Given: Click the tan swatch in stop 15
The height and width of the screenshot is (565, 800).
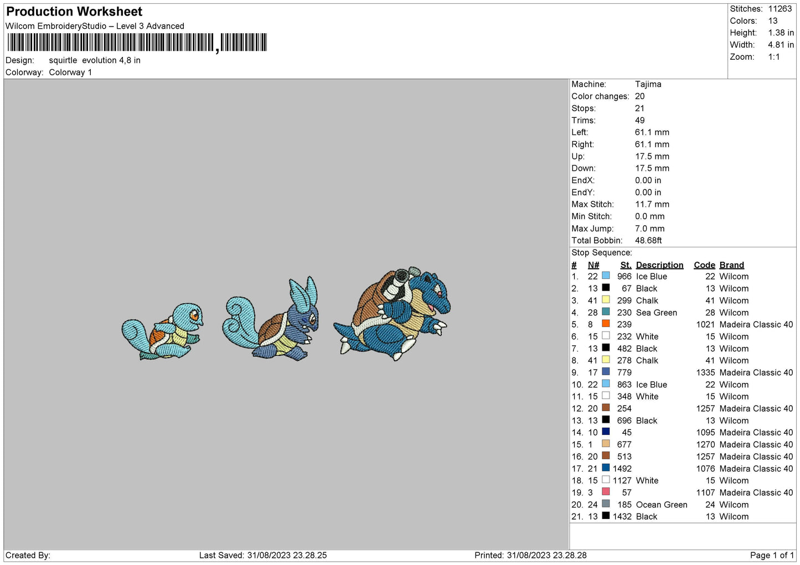Looking at the screenshot, I should (606, 444).
